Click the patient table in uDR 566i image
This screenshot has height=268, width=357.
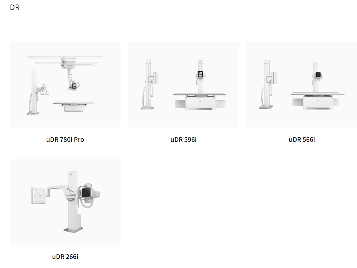click(317, 101)
